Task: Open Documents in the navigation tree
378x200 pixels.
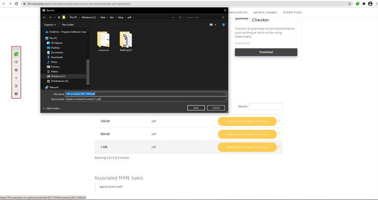Action: click(55, 52)
